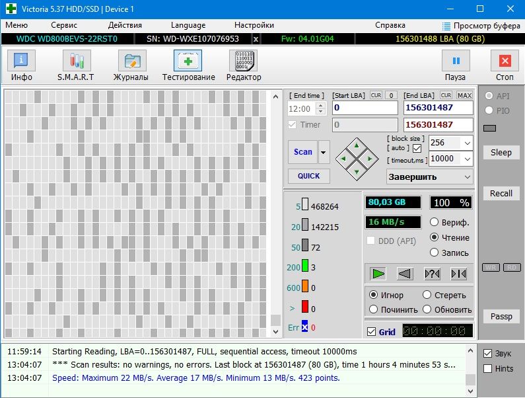Click the QUICK scan button

(x=308, y=176)
